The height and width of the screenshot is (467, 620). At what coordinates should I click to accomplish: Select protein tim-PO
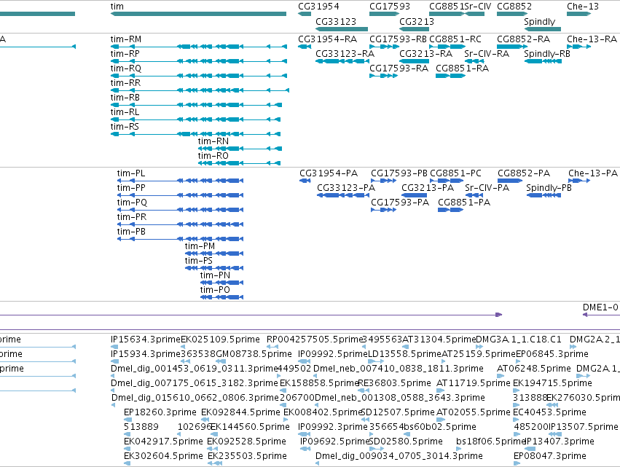coord(221,297)
